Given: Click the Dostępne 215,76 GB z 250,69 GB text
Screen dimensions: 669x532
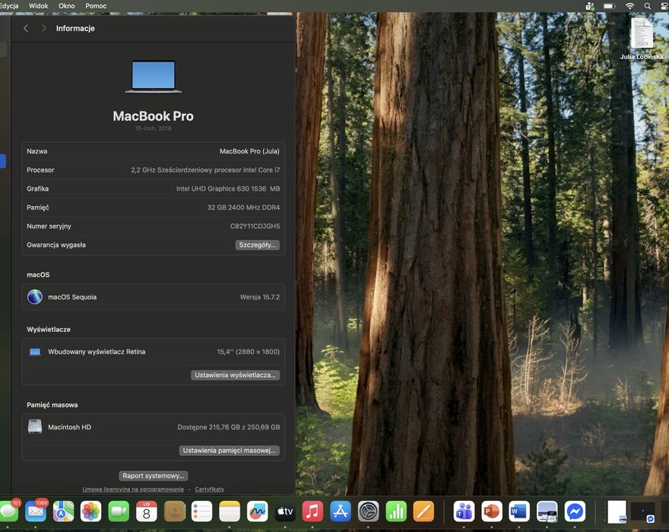Looking at the screenshot, I should click(229, 427).
